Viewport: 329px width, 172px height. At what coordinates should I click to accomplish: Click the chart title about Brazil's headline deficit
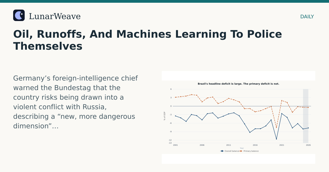coord(239,84)
